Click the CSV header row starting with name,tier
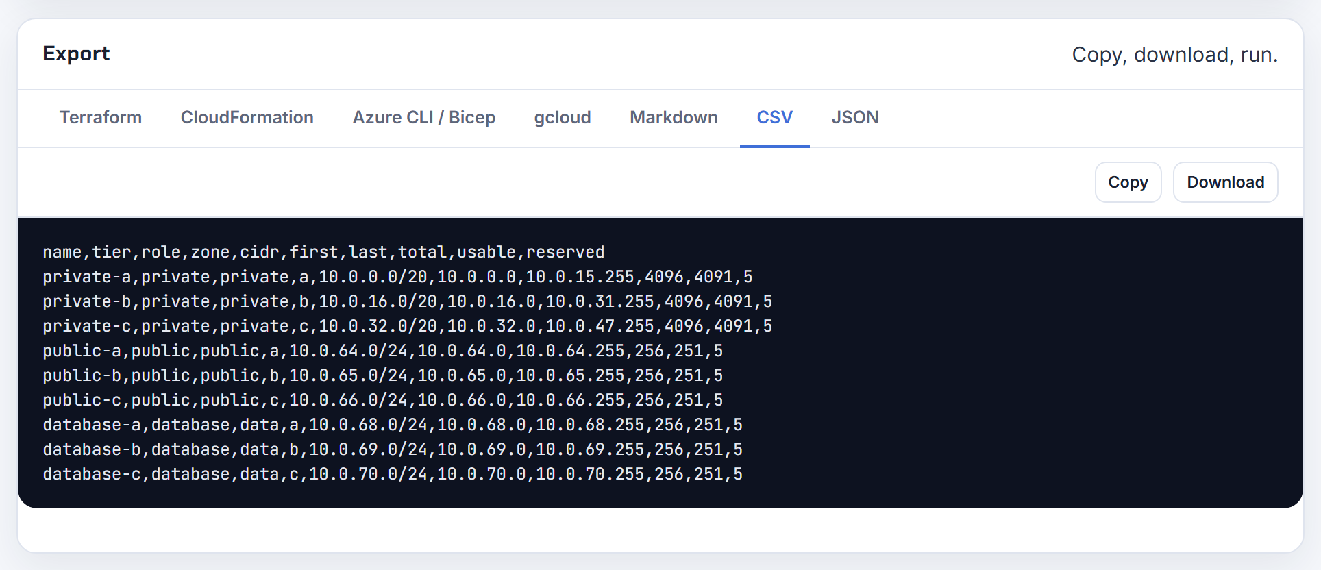The image size is (1321, 570). coord(323,252)
